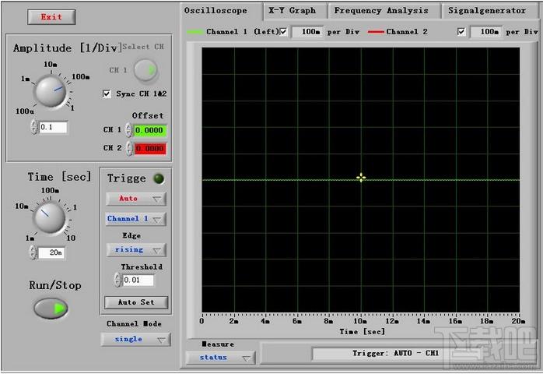Click the 10 mark on time knob

point(71,238)
